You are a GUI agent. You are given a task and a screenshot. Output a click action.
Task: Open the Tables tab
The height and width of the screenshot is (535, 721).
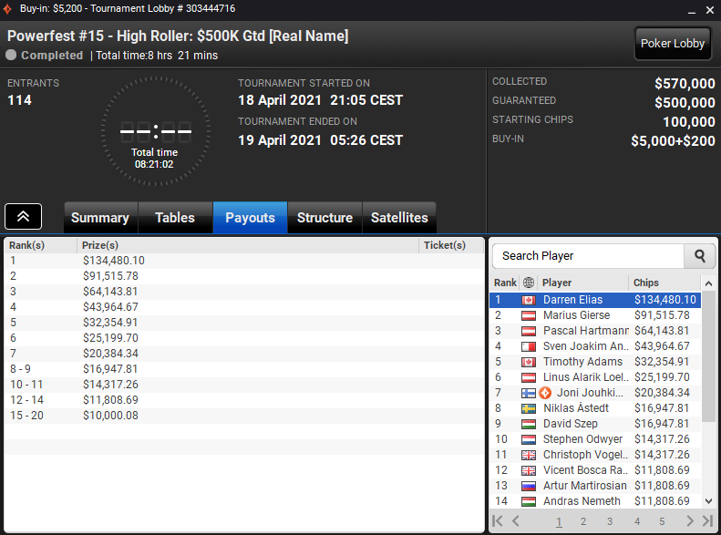(175, 218)
